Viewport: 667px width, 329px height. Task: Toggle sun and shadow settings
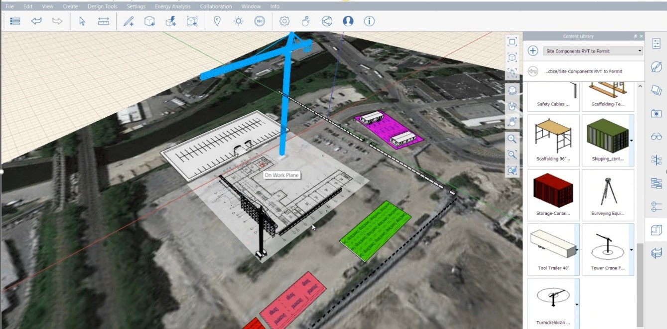[238, 21]
